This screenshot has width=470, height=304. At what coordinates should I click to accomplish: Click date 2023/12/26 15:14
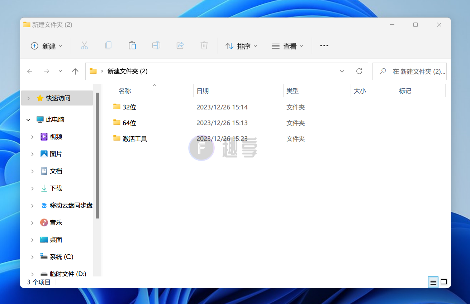tap(222, 107)
